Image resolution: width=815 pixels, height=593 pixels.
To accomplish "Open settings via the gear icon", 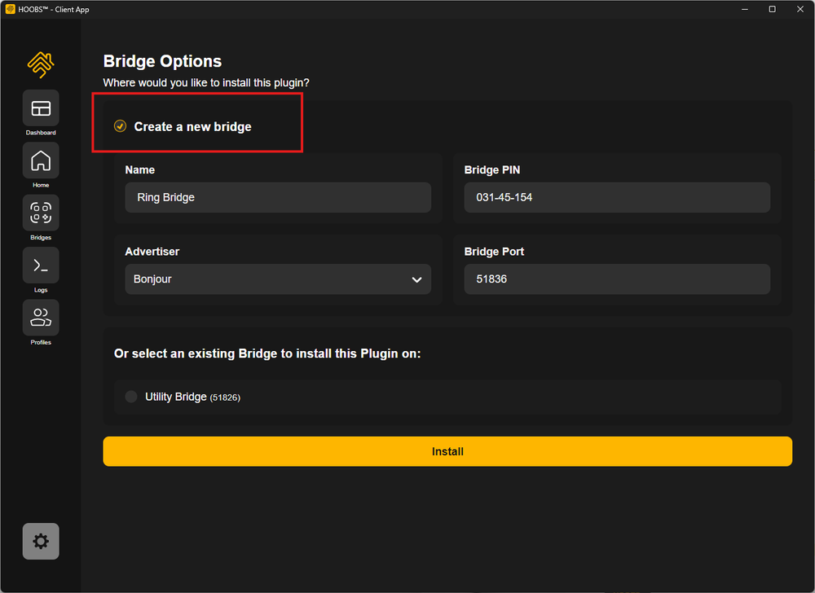I will pos(41,541).
